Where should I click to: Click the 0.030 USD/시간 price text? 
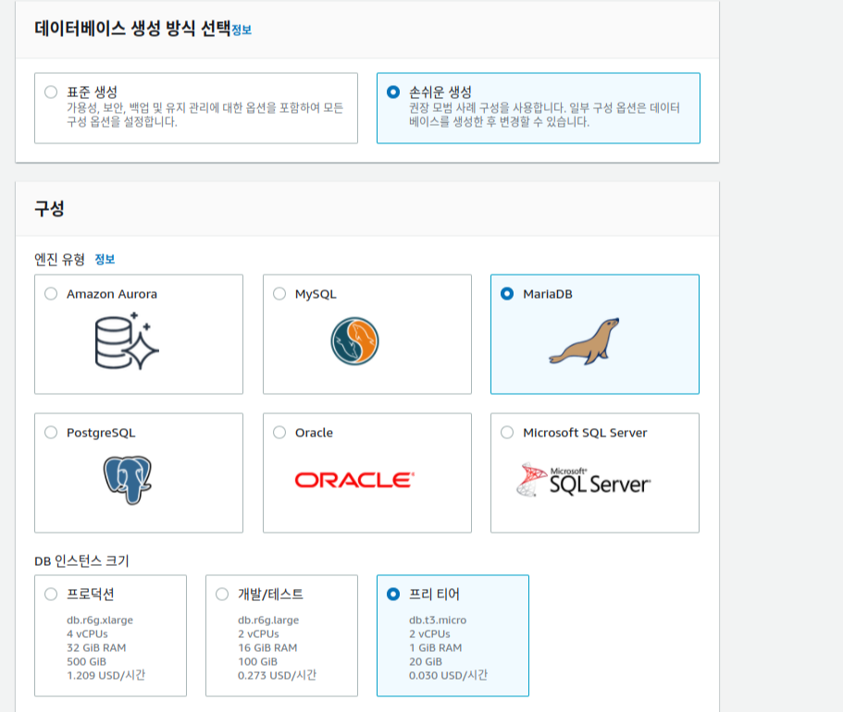pyautogui.click(x=449, y=675)
